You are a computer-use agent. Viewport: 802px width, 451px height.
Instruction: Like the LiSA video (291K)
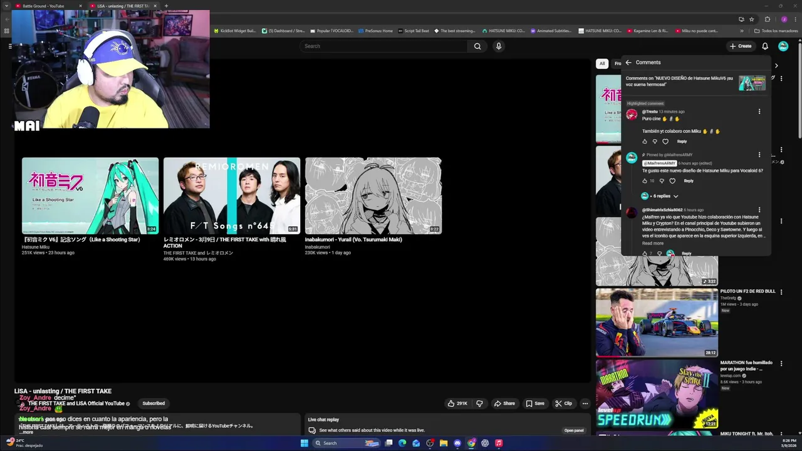pos(457,403)
